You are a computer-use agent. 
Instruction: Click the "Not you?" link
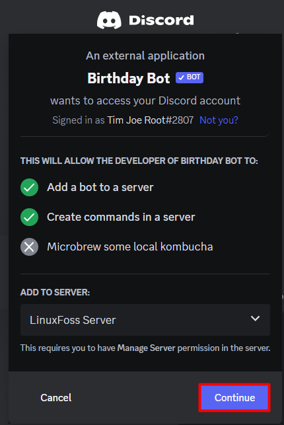[x=219, y=120]
